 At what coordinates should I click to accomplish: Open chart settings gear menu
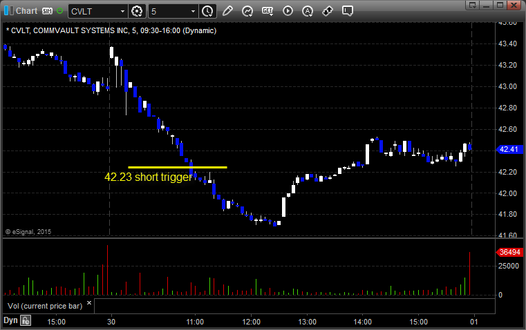(138, 11)
